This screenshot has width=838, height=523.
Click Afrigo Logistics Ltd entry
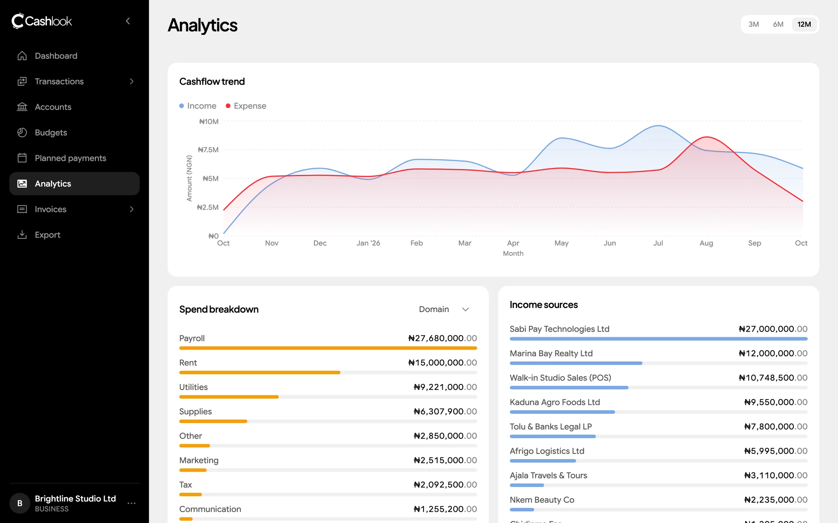tap(659, 455)
